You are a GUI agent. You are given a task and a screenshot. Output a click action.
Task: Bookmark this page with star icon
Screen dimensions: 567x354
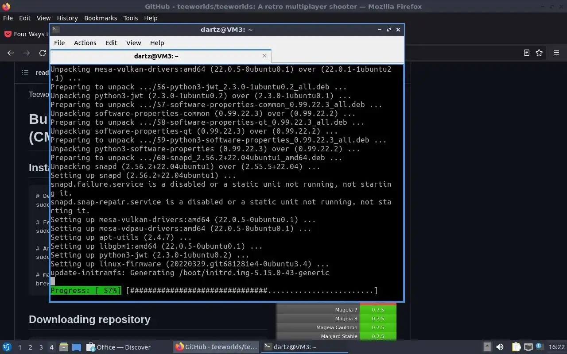tap(539, 53)
